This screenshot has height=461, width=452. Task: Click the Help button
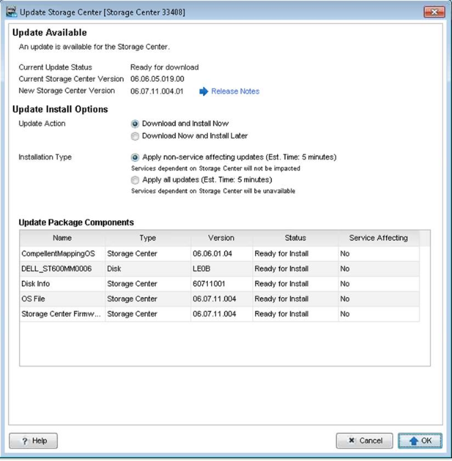33,440
